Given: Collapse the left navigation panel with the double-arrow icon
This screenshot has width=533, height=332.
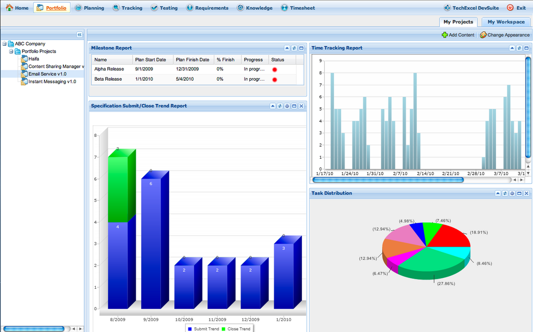Looking at the screenshot, I should click(x=80, y=35).
